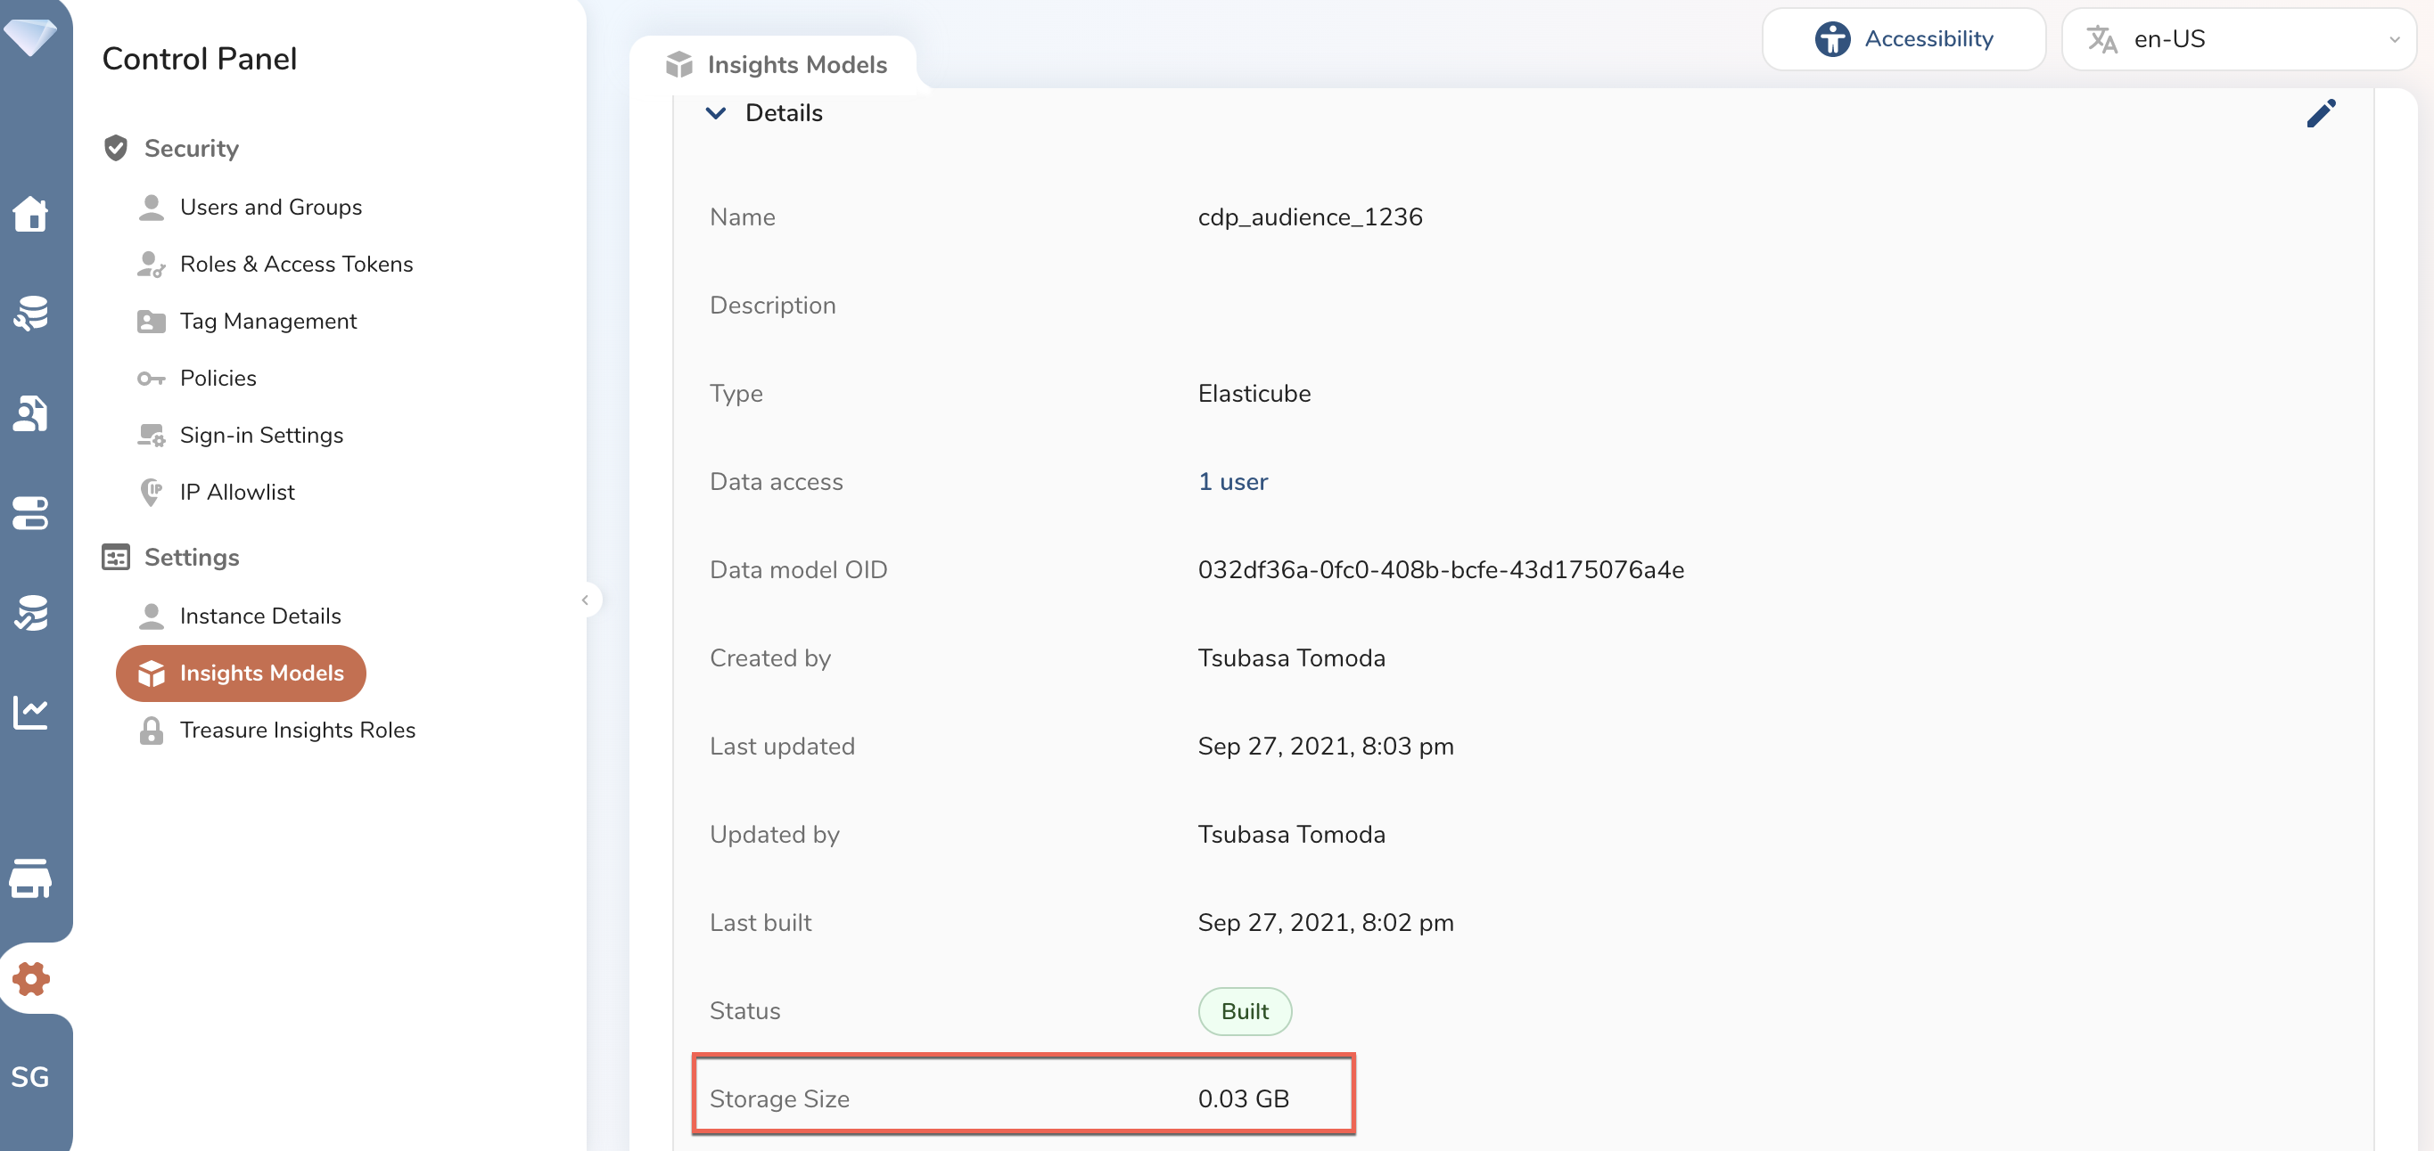
Task: Collapse the Control Panel sidebar arrow
Action: click(x=585, y=600)
